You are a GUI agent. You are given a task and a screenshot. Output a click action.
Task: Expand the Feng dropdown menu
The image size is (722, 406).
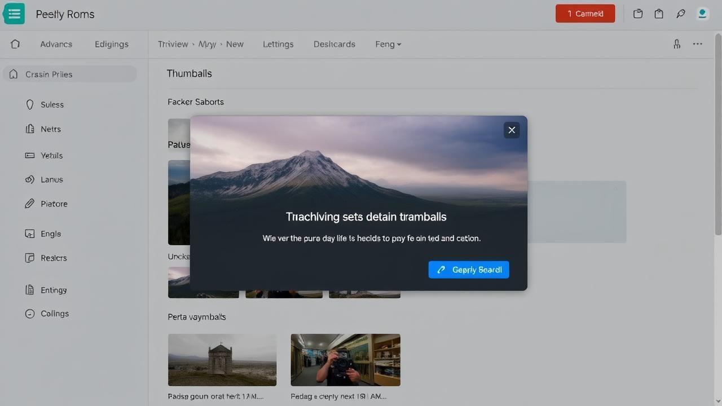[388, 44]
